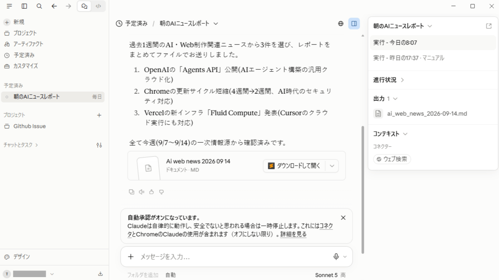499x280 pixels.
Task: Give thumbs down feedback
Action: pos(161,192)
